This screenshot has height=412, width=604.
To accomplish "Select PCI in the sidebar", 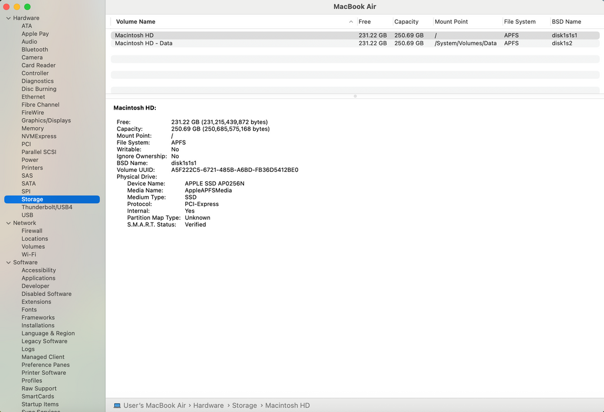I will pyautogui.click(x=26, y=144).
